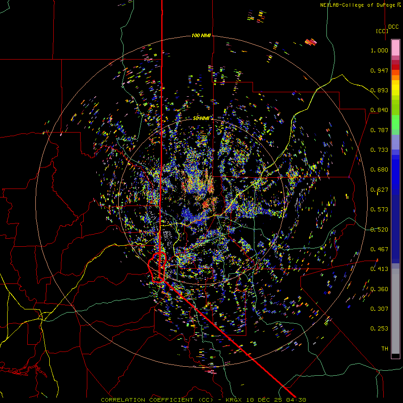403x403 pixels.
Task: Click the 0.680 scale value
Action: tap(379, 170)
